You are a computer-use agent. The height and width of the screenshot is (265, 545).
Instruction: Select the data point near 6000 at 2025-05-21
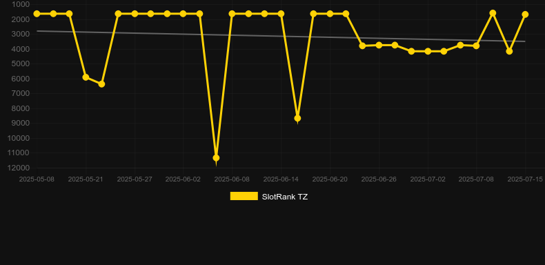click(x=86, y=77)
